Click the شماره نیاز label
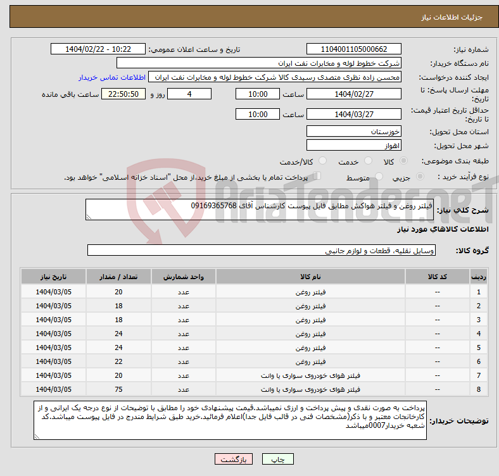Screen dimensions: 499x476 point(471,49)
